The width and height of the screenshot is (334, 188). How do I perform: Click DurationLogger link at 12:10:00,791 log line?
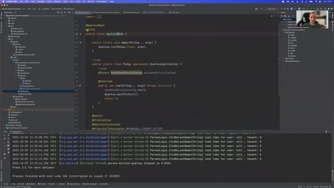tap(85, 137)
